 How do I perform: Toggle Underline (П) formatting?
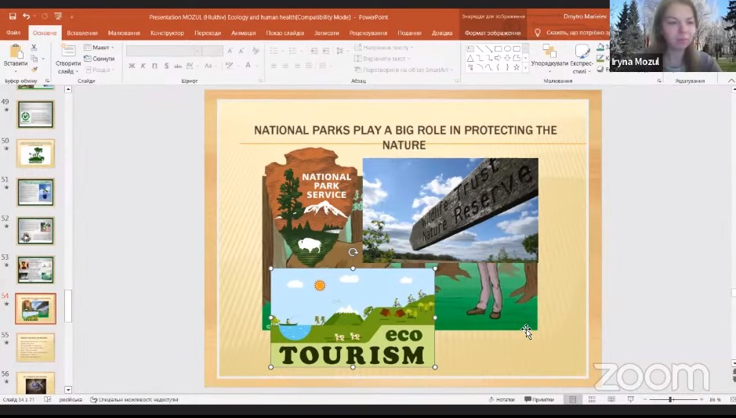[154, 66]
